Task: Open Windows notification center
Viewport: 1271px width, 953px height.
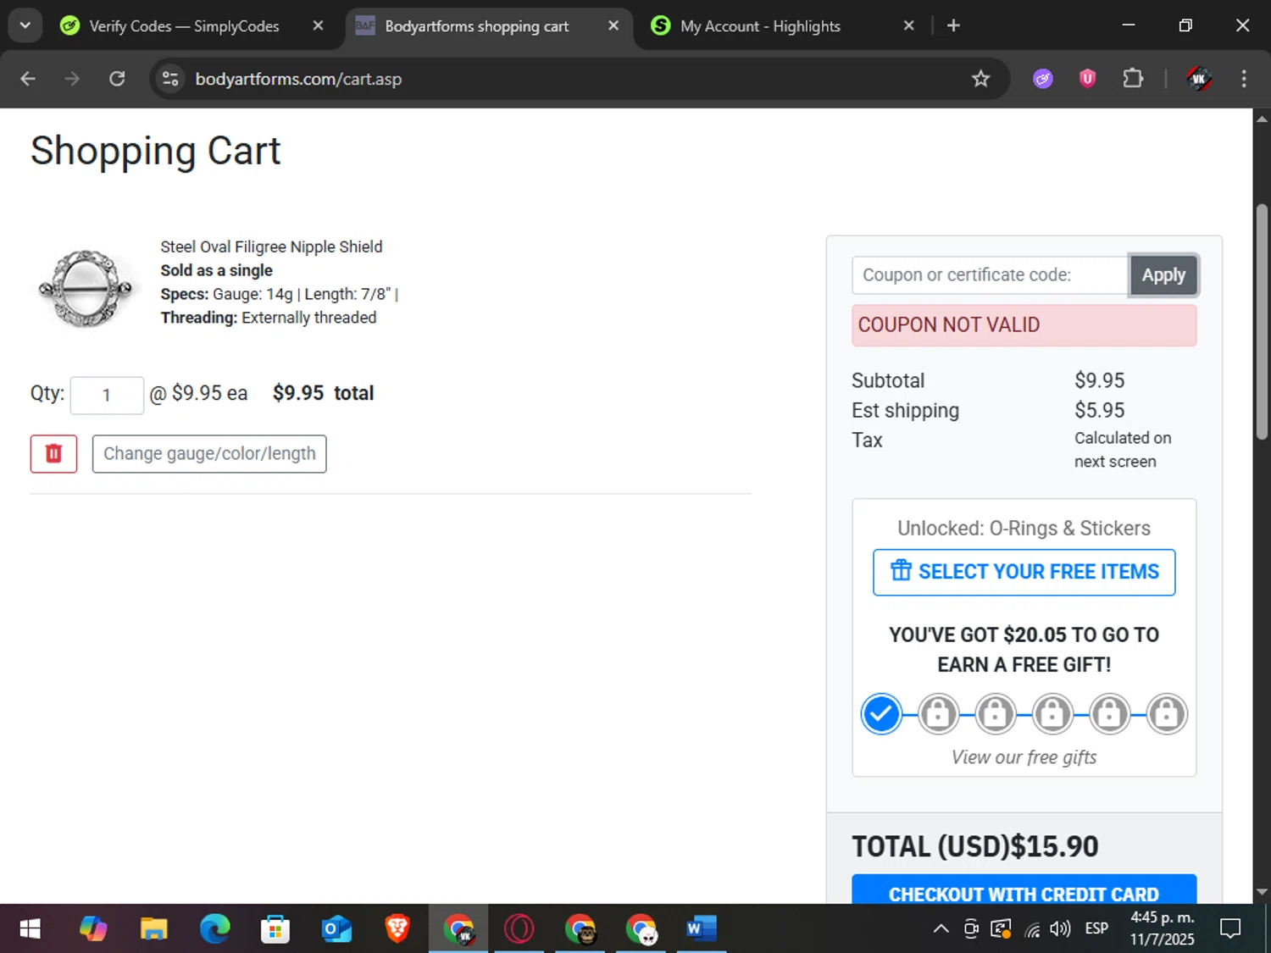Action: (x=1230, y=929)
